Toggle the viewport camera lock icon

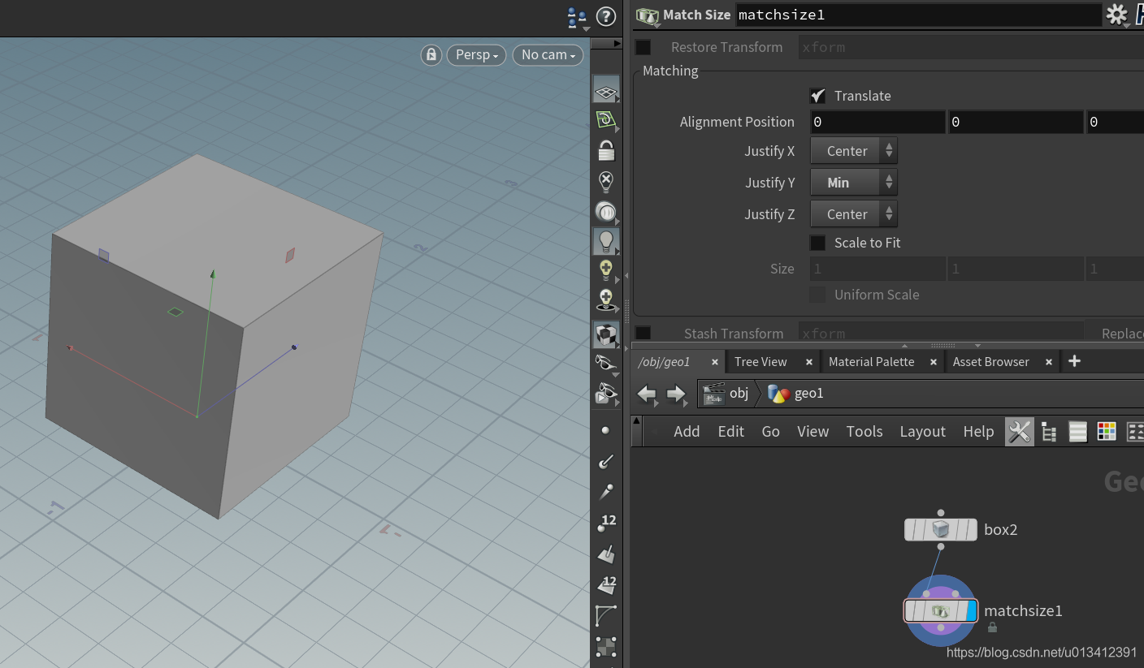431,54
